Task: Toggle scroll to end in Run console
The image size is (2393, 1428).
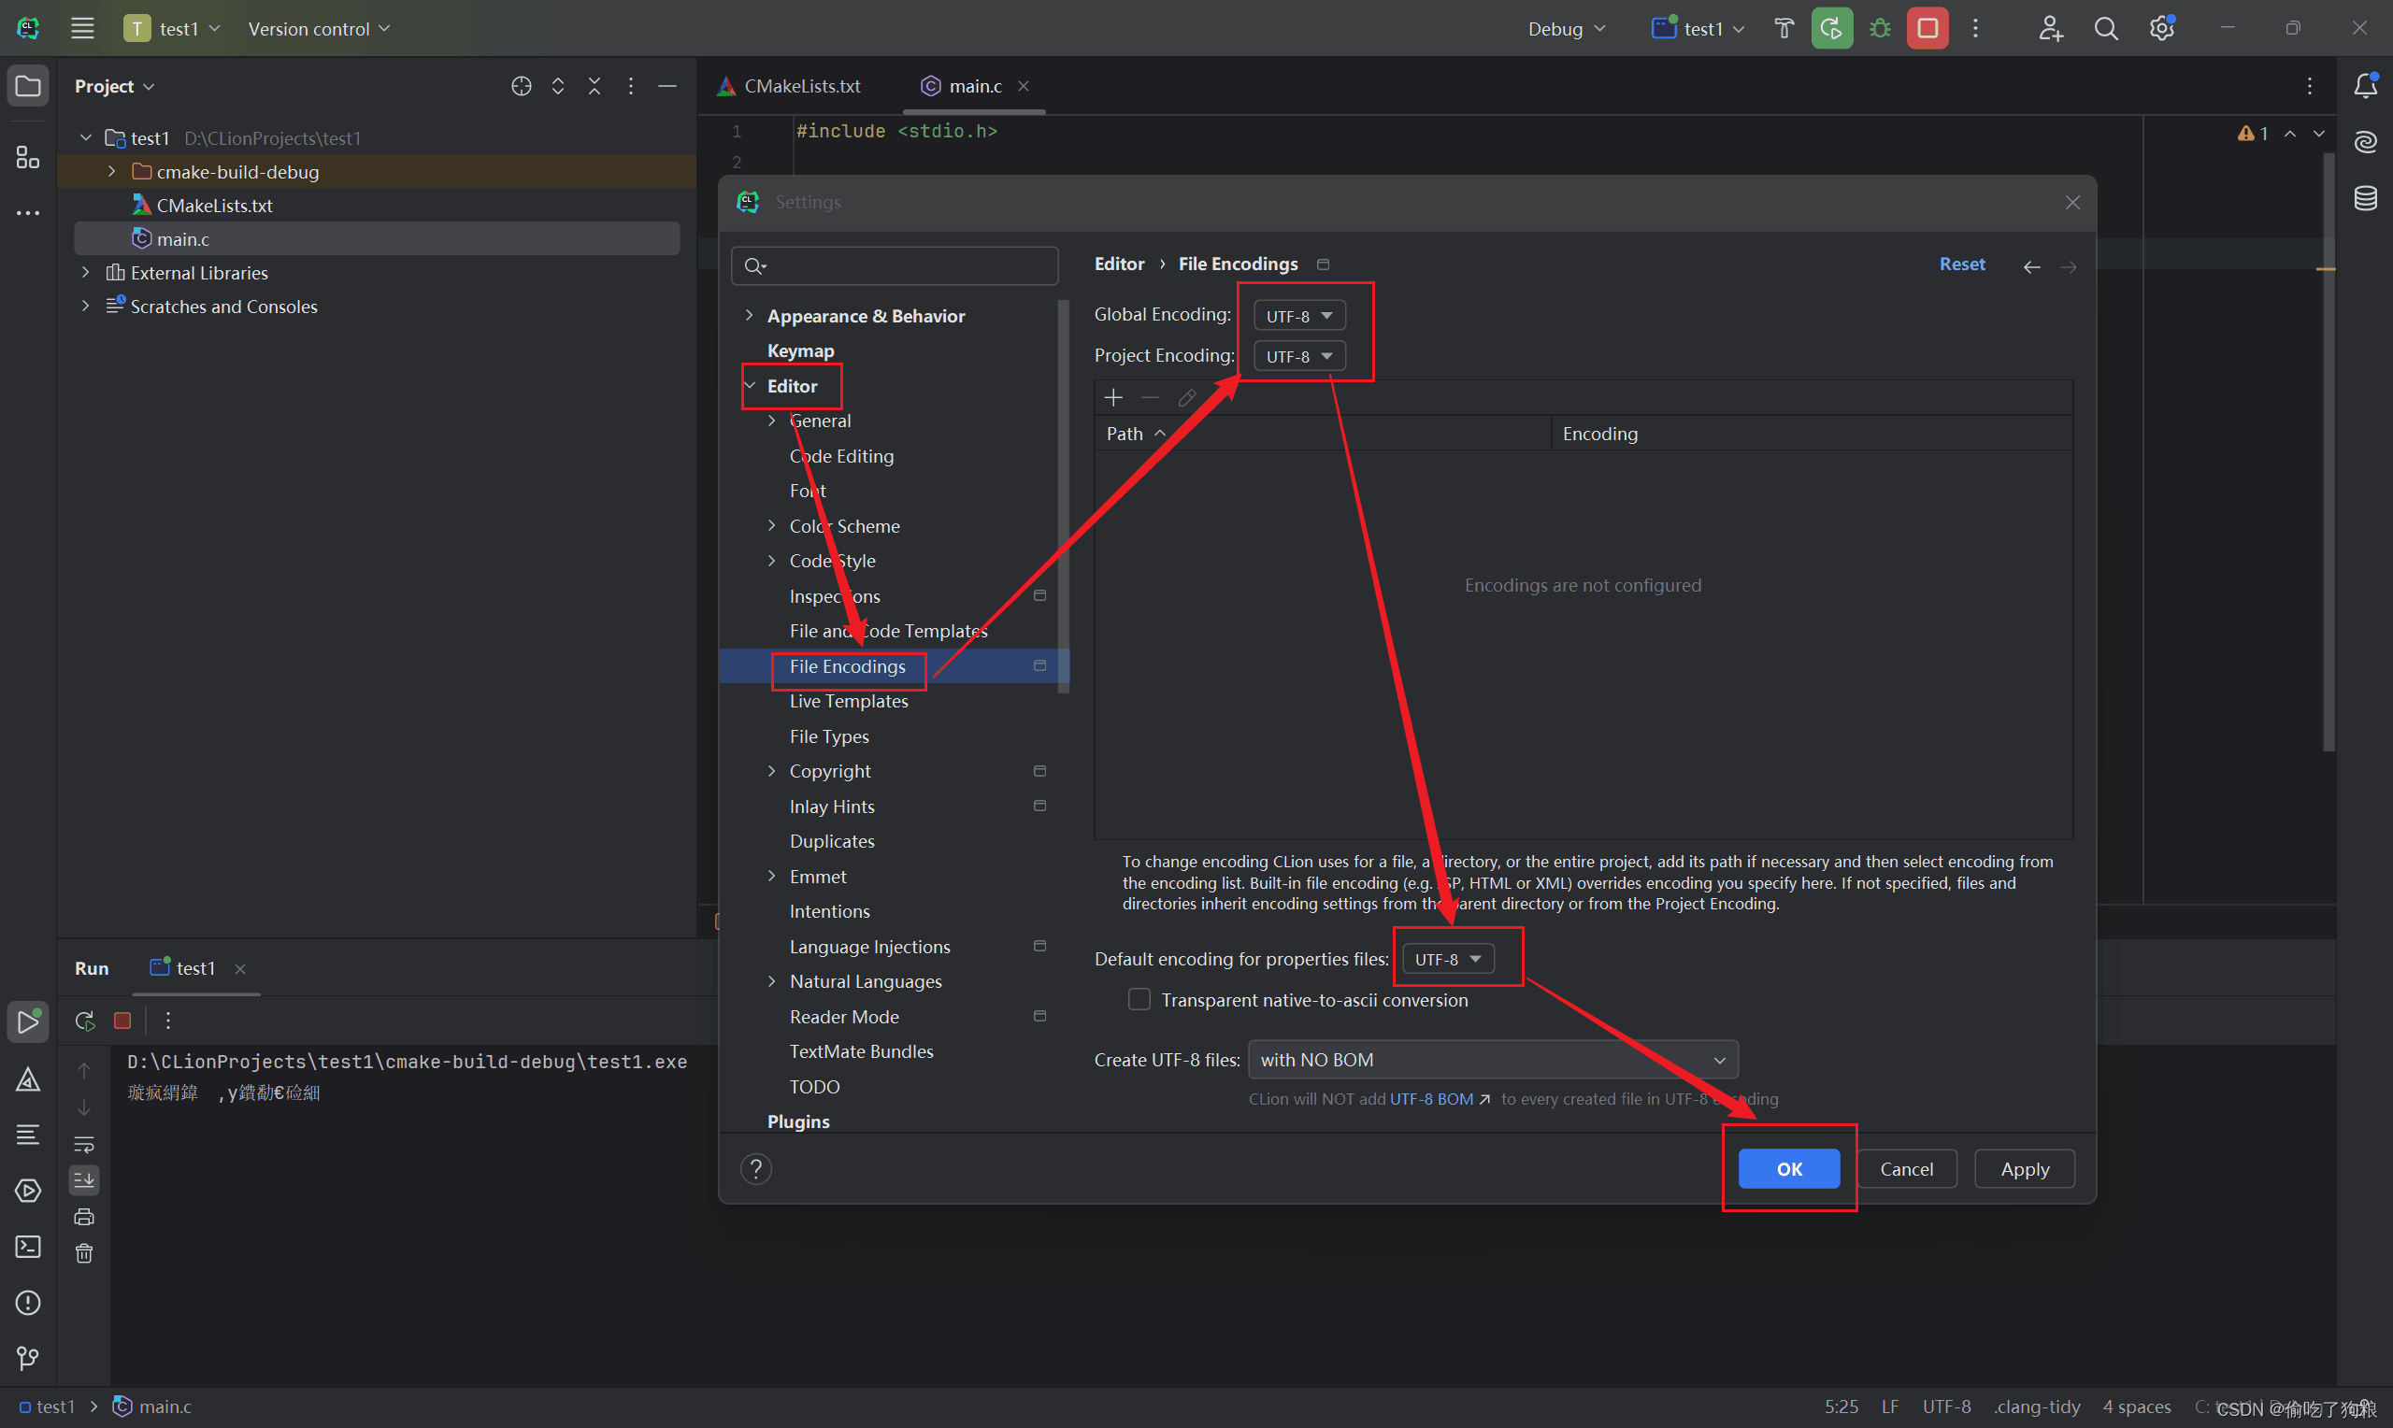Action: pos(85,1179)
